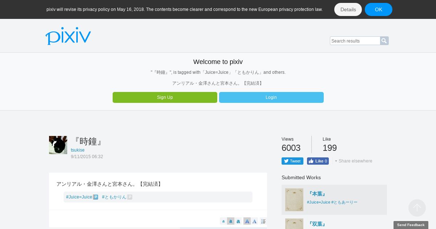436x229 pixels.
Task: Click the Submitted Works heading
Action: tap(301, 177)
